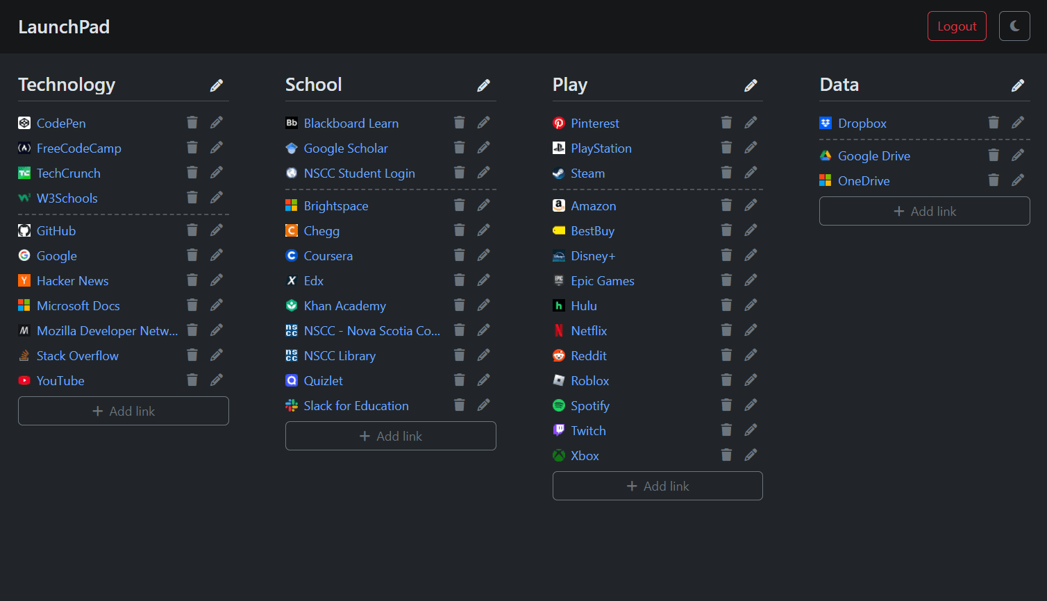Add a link to the Play category
This screenshot has height=601, width=1047.
657,486
